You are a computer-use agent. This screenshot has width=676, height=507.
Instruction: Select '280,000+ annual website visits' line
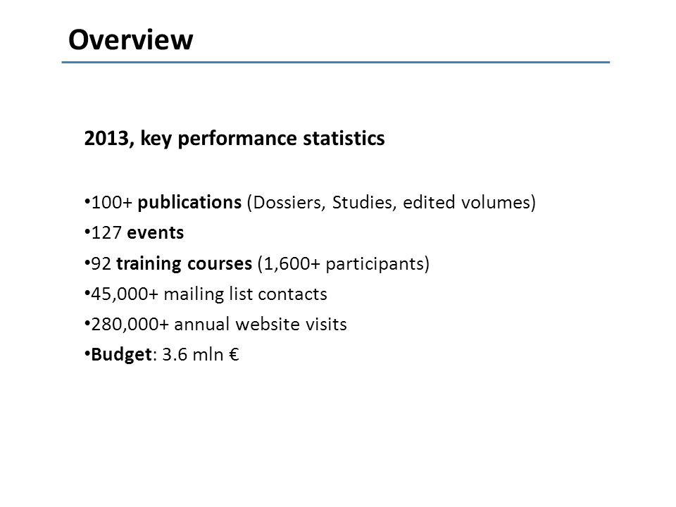(215, 324)
